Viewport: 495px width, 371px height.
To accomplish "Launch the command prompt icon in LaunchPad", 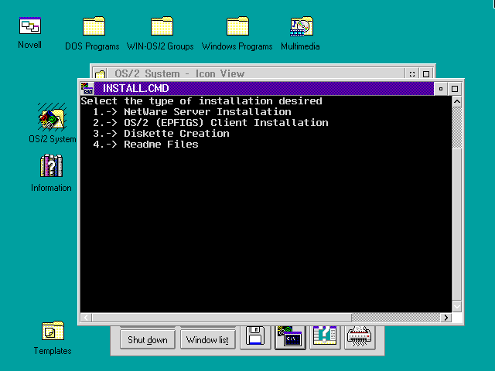I will pyautogui.click(x=290, y=337).
